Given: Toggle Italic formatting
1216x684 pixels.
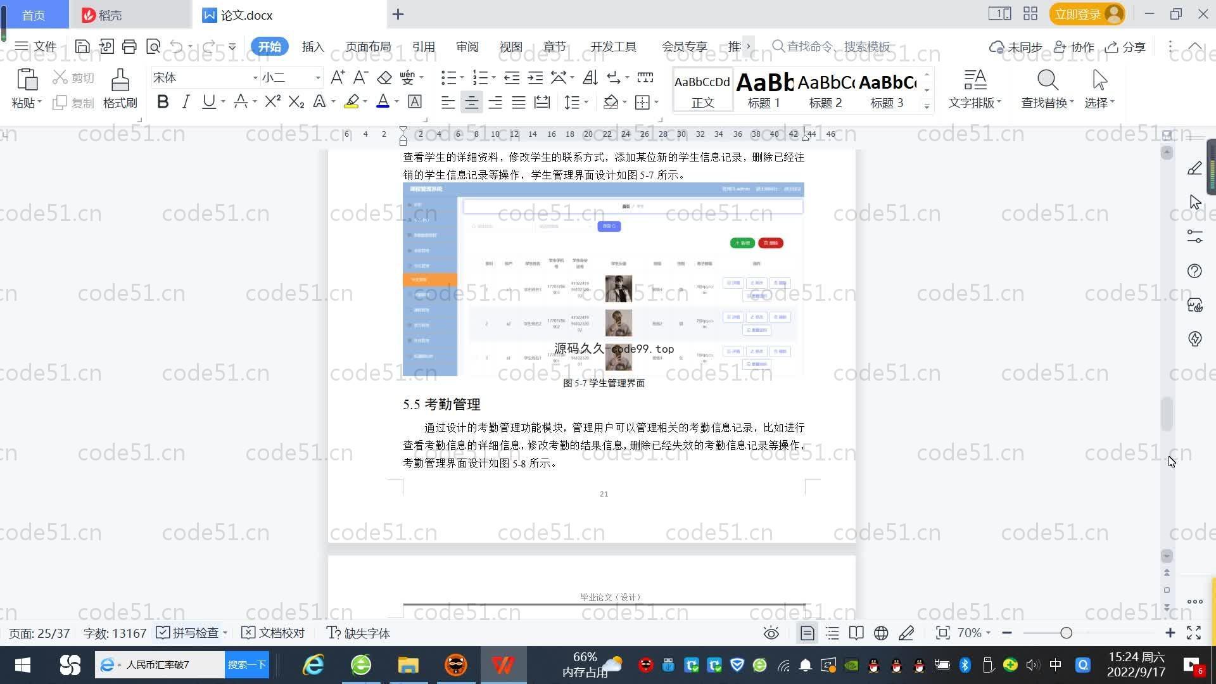Looking at the screenshot, I should point(186,102).
